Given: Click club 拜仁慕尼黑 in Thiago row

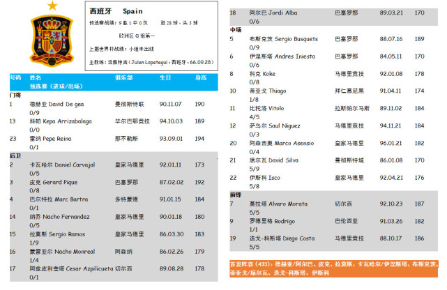Looking at the screenshot, I should click(x=349, y=91).
